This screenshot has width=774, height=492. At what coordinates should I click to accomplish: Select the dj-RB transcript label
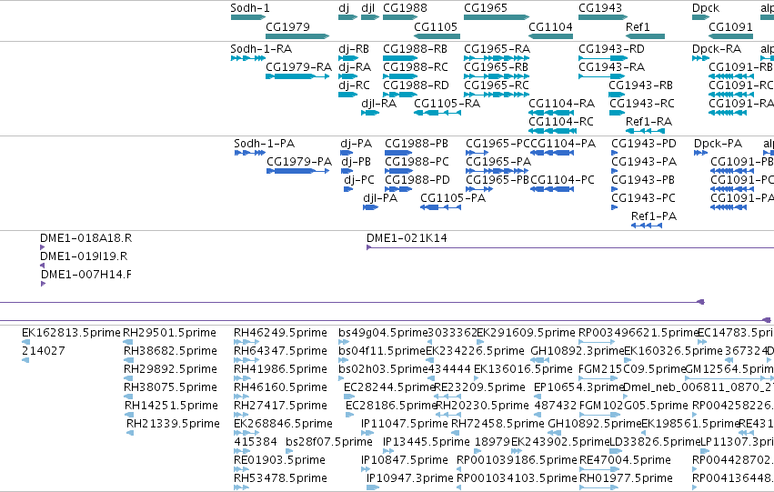tap(354, 49)
